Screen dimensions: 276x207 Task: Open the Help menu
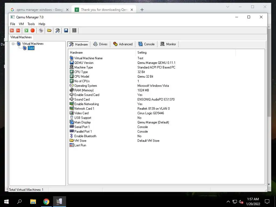point(42,24)
